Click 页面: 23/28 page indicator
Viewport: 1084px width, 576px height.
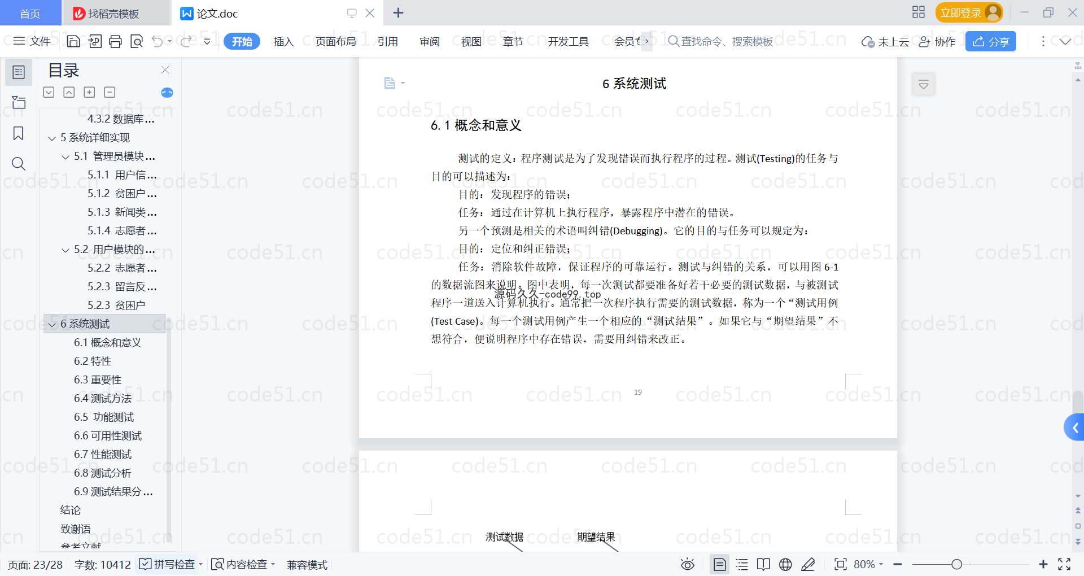point(35,565)
